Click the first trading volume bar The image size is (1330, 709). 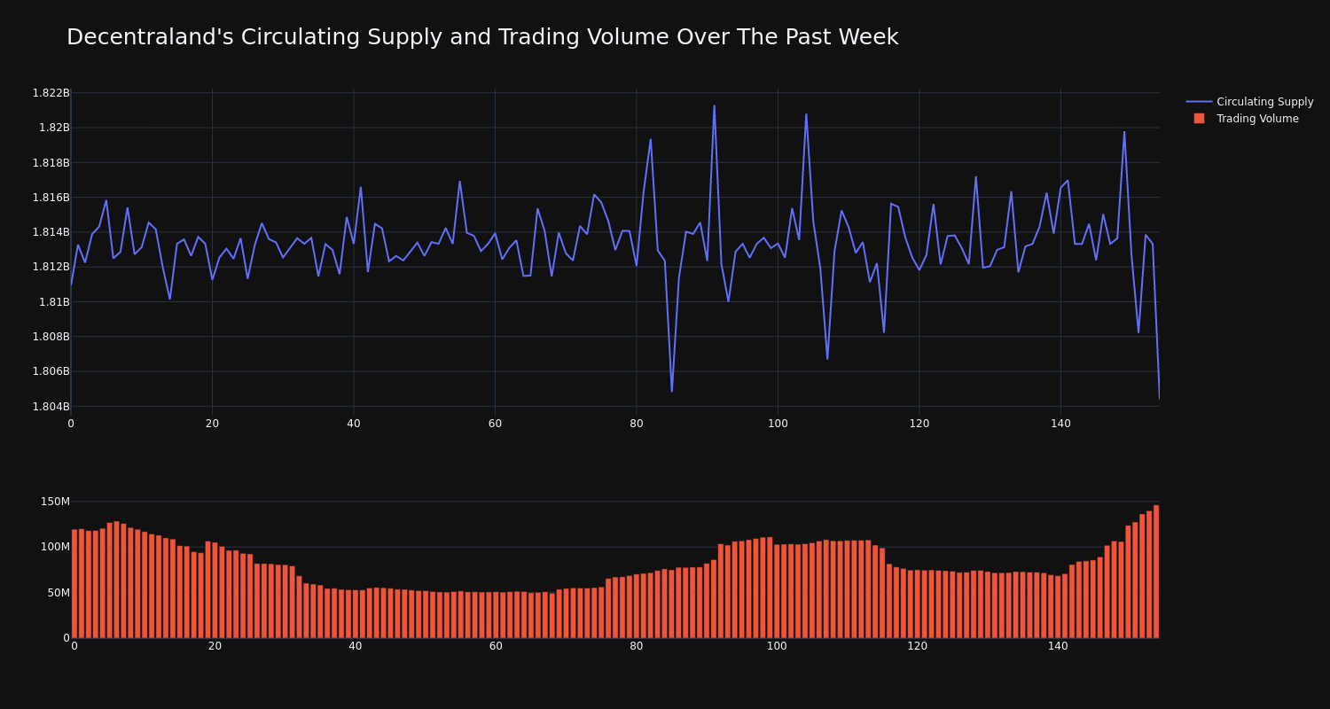point(74,584)
